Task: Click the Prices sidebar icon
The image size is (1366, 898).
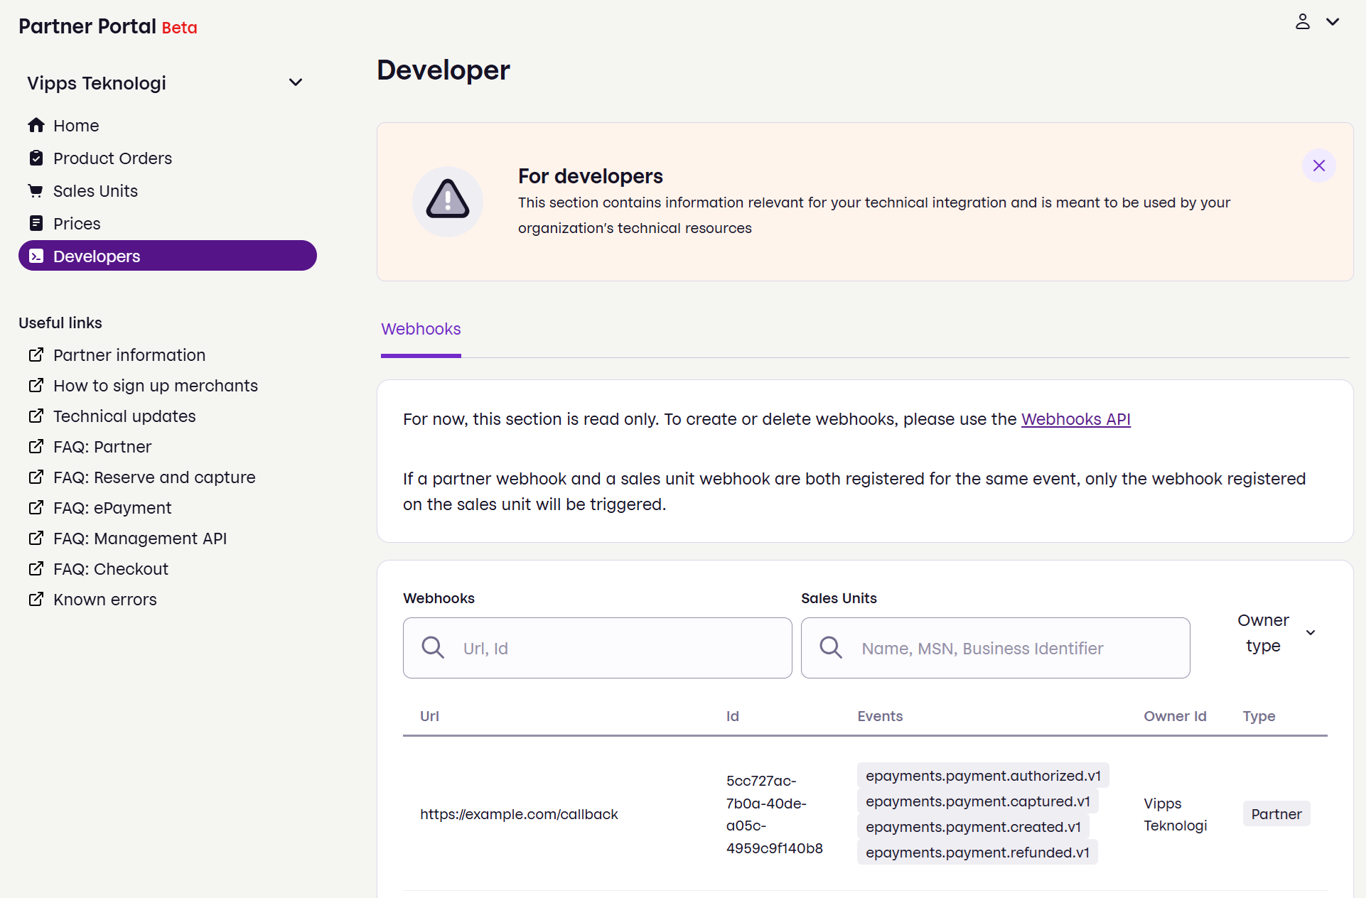Action: (x=35, y=222)
